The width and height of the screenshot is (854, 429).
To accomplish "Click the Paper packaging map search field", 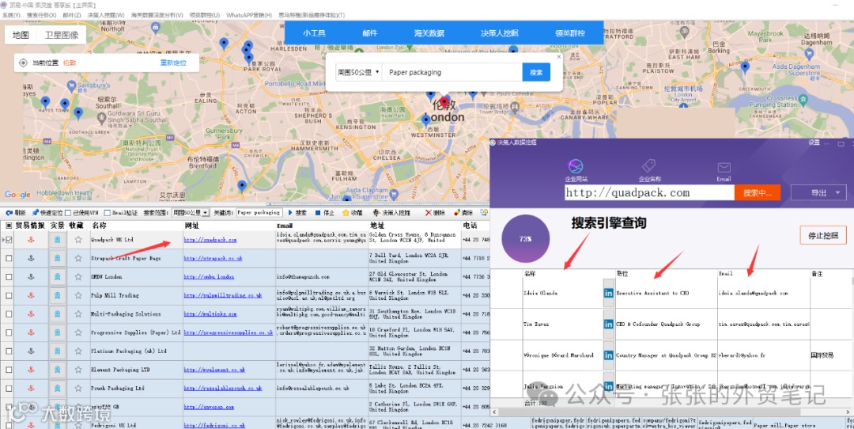I will 452,72.
